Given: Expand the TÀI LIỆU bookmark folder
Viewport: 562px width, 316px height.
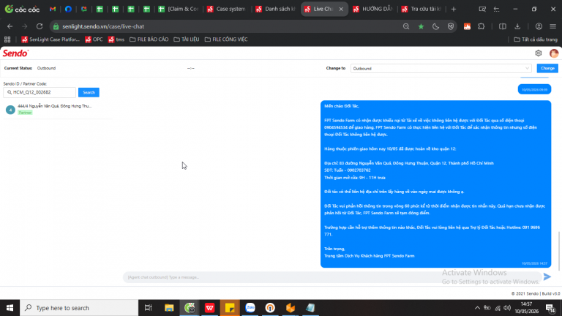Looking at the screenshot, I should click(x=187, y=39).
